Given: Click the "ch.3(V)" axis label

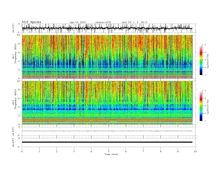Looking at the screenshot, I should pos(13,131).
